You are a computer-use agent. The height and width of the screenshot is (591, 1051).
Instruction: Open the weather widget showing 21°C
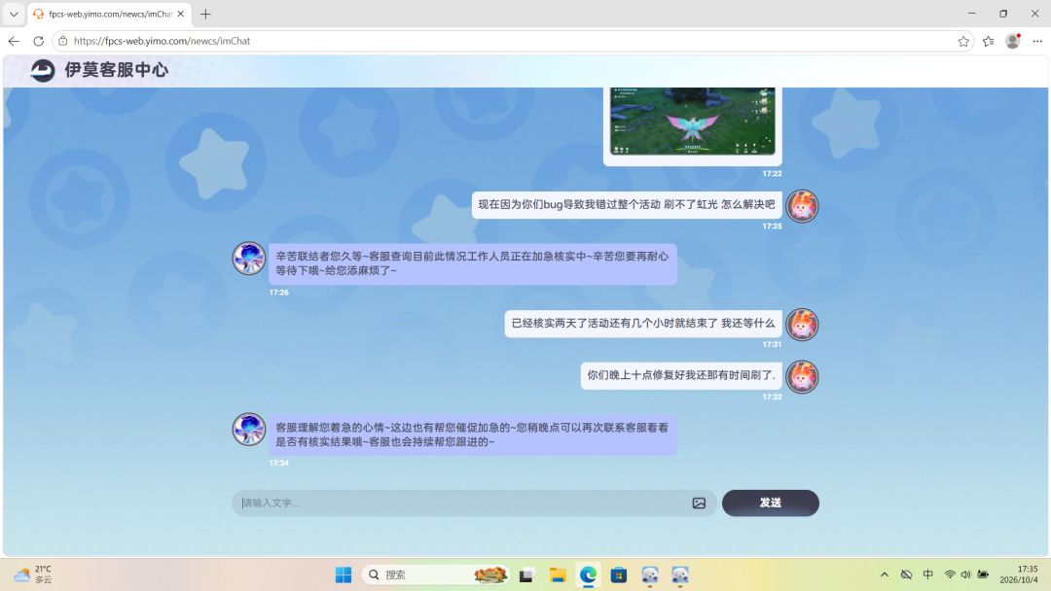pos(33,574)
